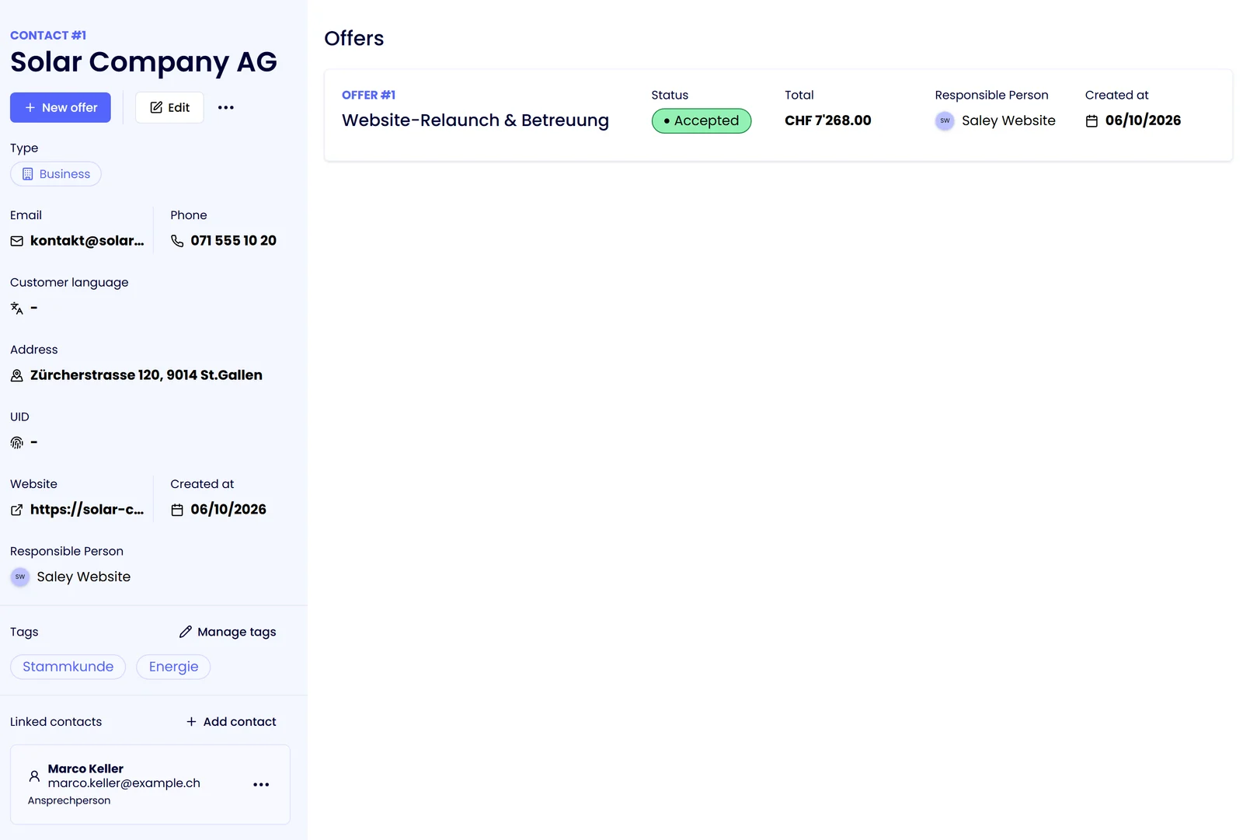Viewport: 1243px width, 840px height.
Task: Open linked contact Marco Keller
Action: coord(85,769)
